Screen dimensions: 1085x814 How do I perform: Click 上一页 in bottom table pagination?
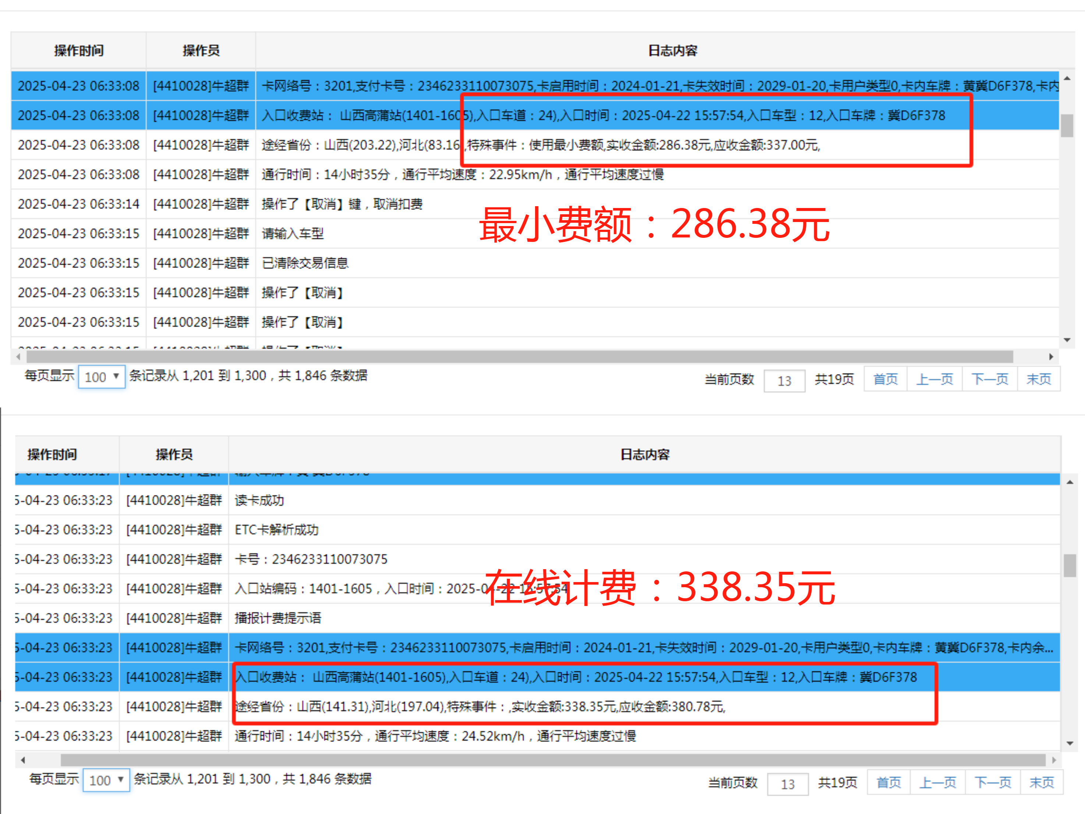937,783
